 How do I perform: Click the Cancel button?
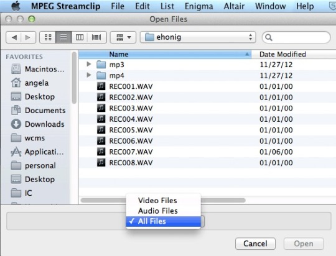click(x=255, y=244)
